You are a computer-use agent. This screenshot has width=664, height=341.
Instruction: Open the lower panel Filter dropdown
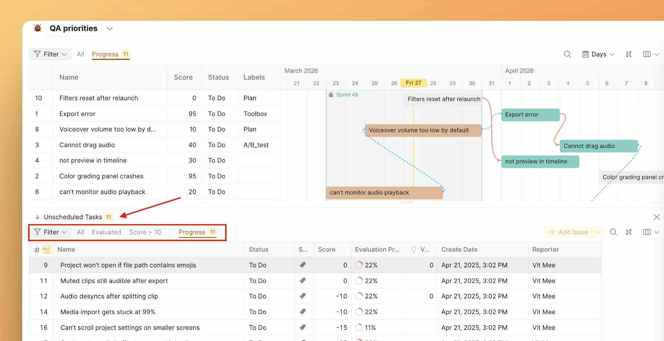click(x=50, y=232)
